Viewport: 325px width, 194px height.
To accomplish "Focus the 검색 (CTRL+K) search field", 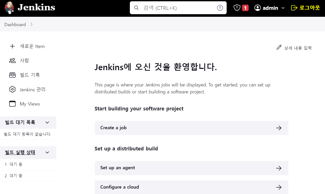I will [178, 8].
